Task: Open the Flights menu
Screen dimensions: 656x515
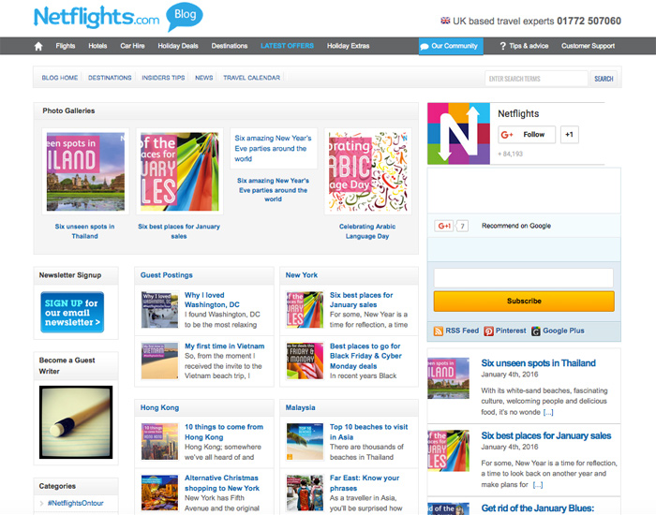Action: point(66,46)
